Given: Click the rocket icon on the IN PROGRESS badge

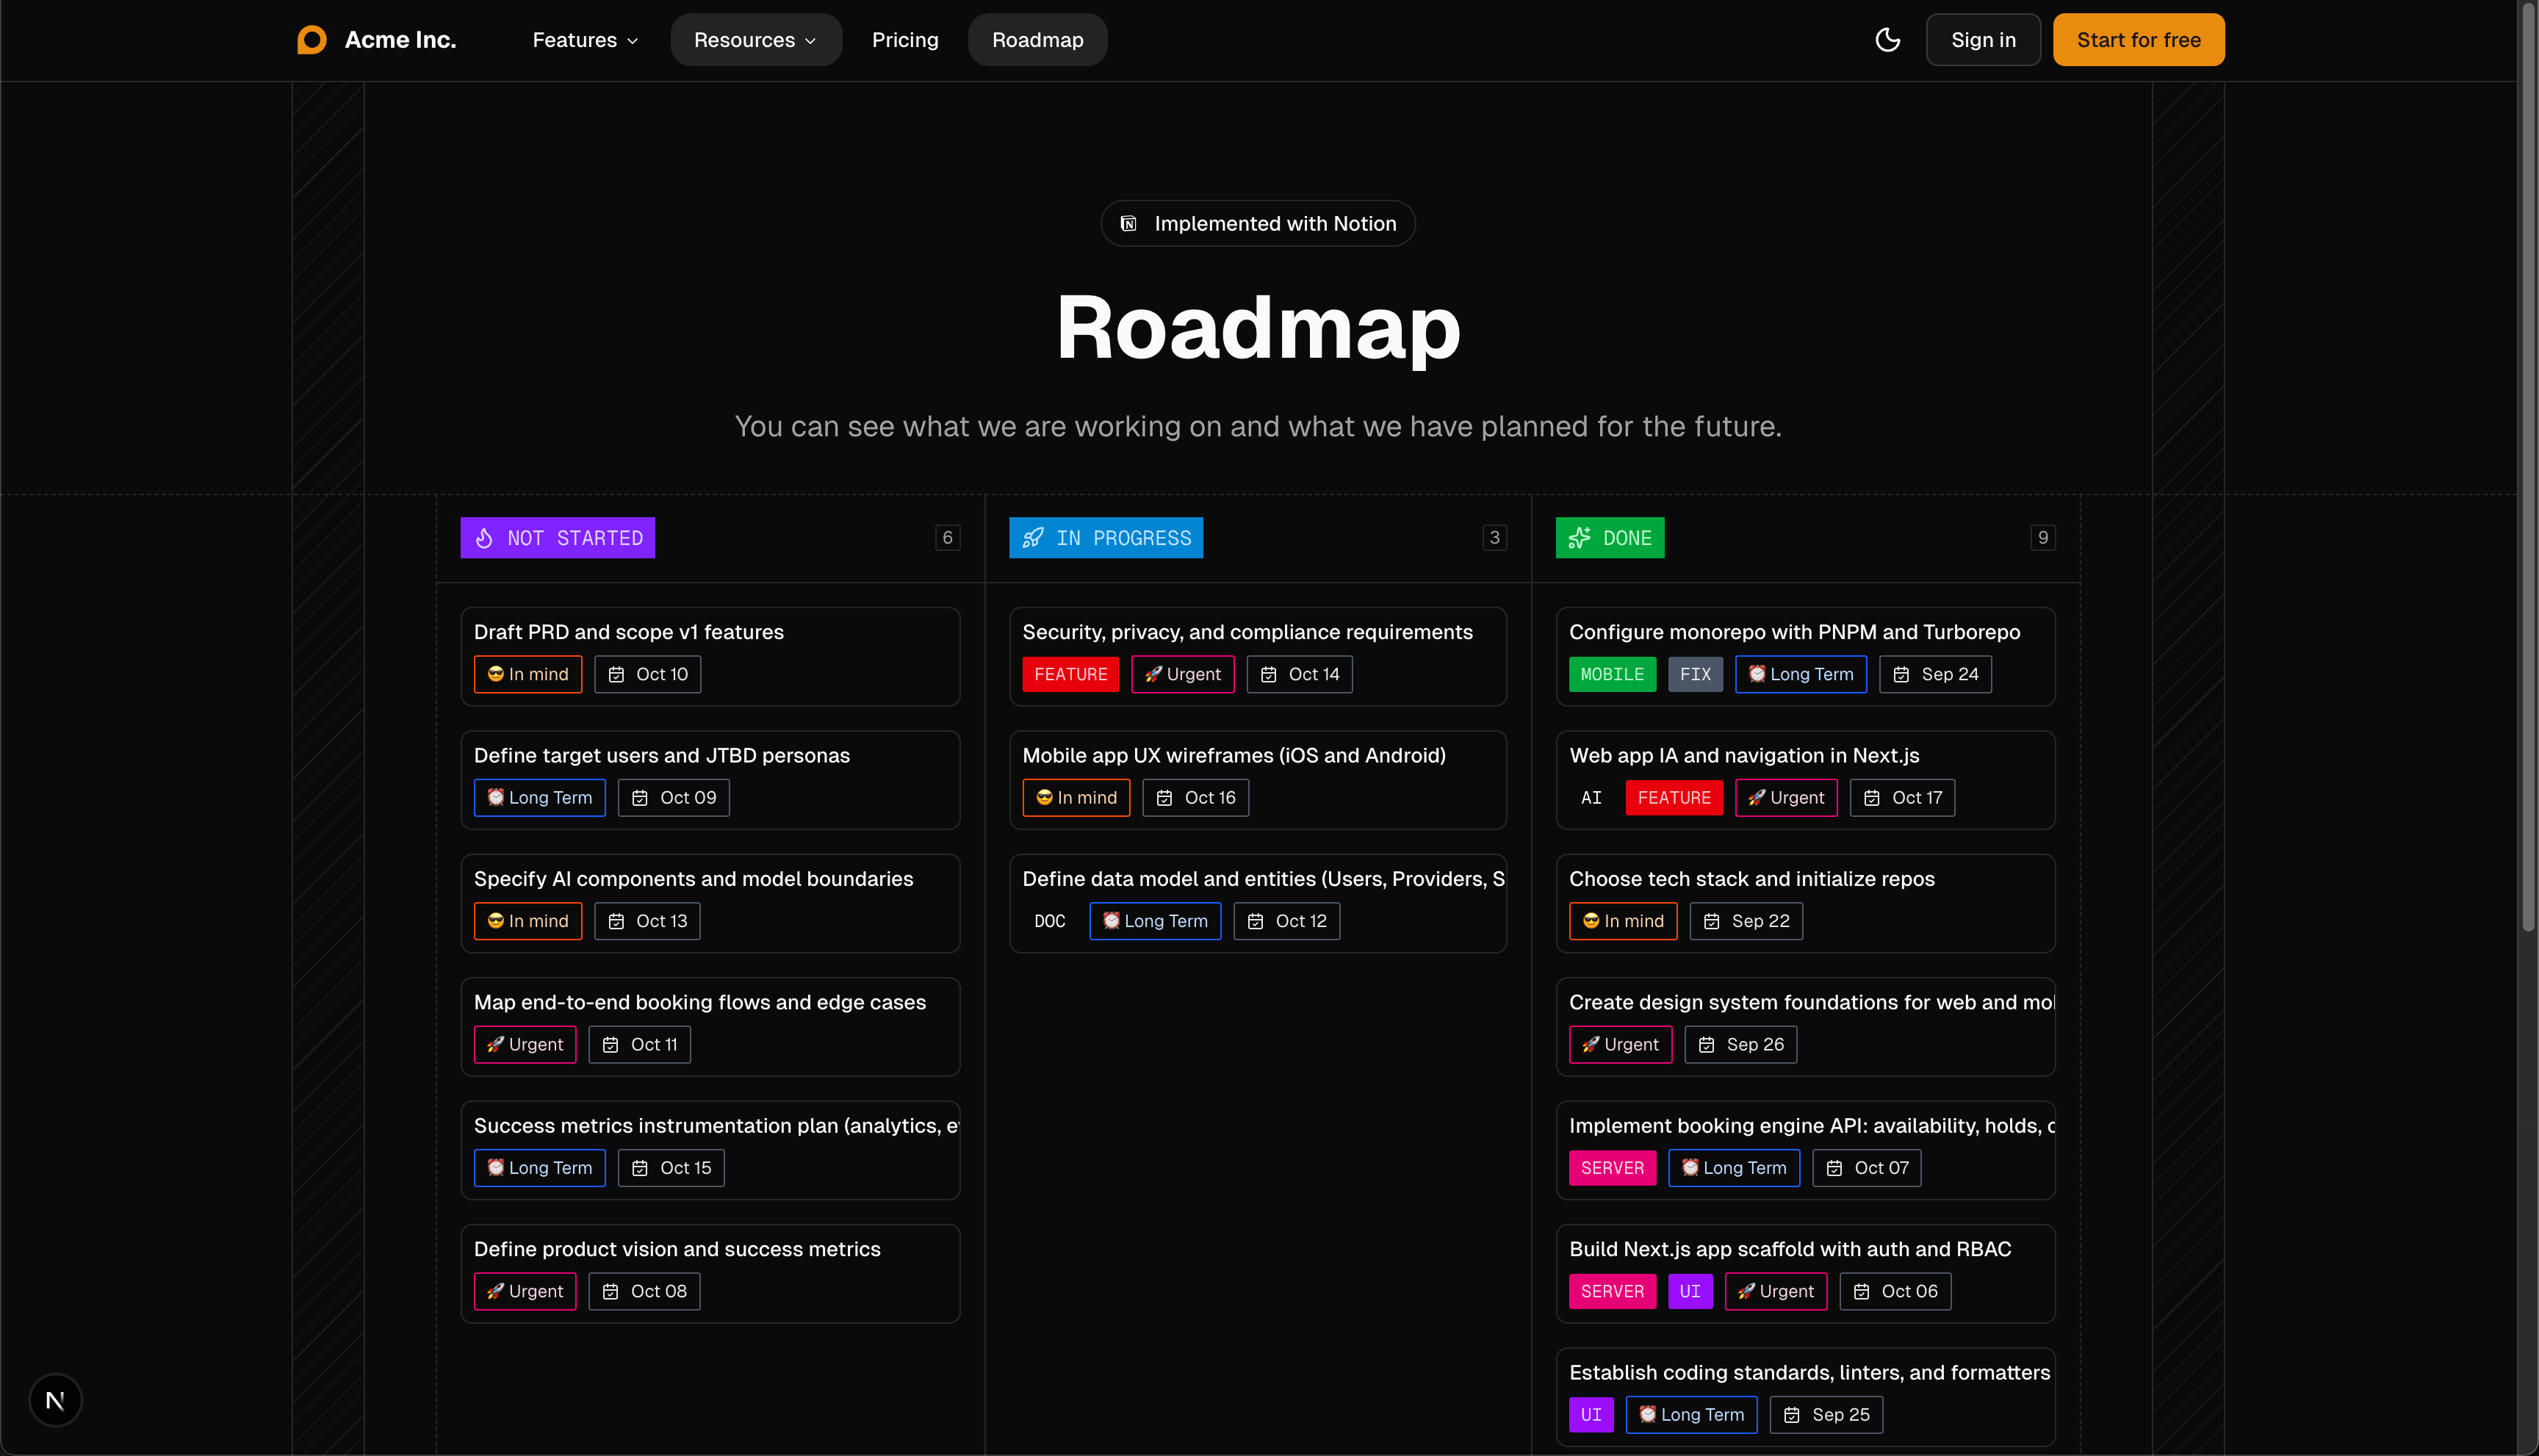Looking at the screenshot, I should pyautogui.click(x=1033, y=538).
